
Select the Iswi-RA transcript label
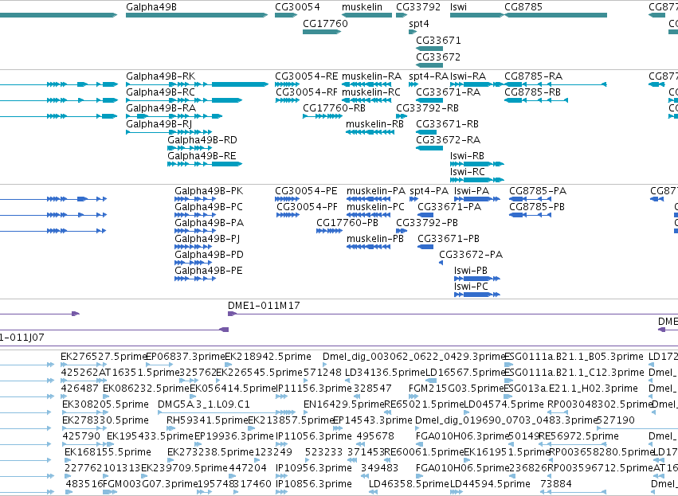468,76
